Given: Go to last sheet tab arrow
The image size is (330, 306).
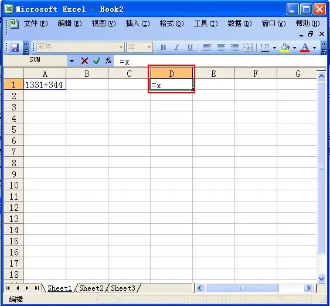Looking at the screenshot, I should [x=36, y=288].
